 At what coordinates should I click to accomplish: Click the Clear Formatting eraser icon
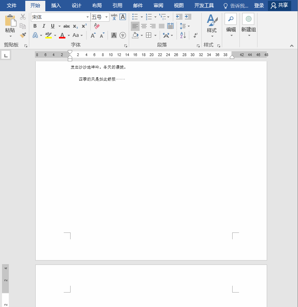(x=97, y=26)
